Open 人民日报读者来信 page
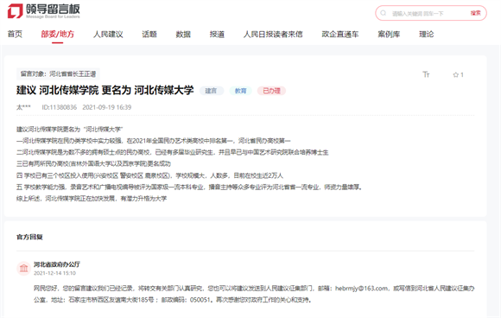 (273, 34)
